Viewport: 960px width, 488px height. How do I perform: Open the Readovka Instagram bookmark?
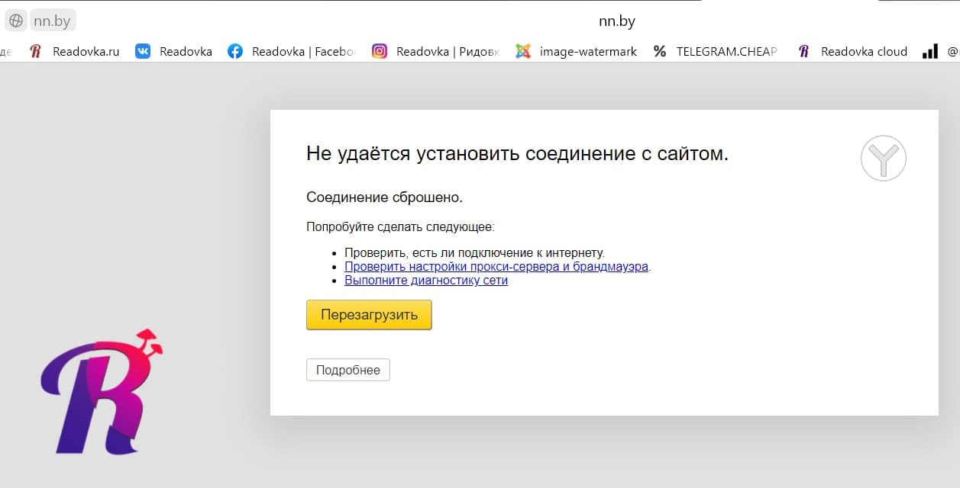point(435,52)
